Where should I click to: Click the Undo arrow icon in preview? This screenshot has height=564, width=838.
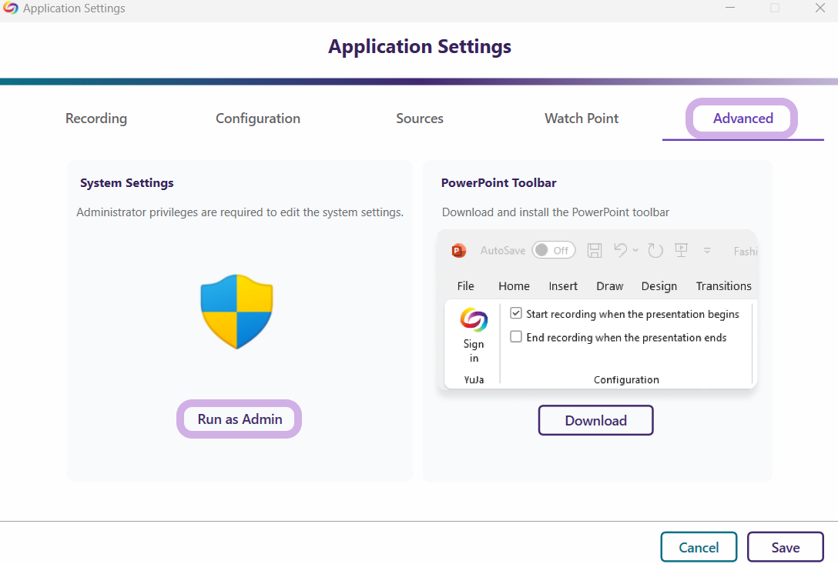click(621, 250)
